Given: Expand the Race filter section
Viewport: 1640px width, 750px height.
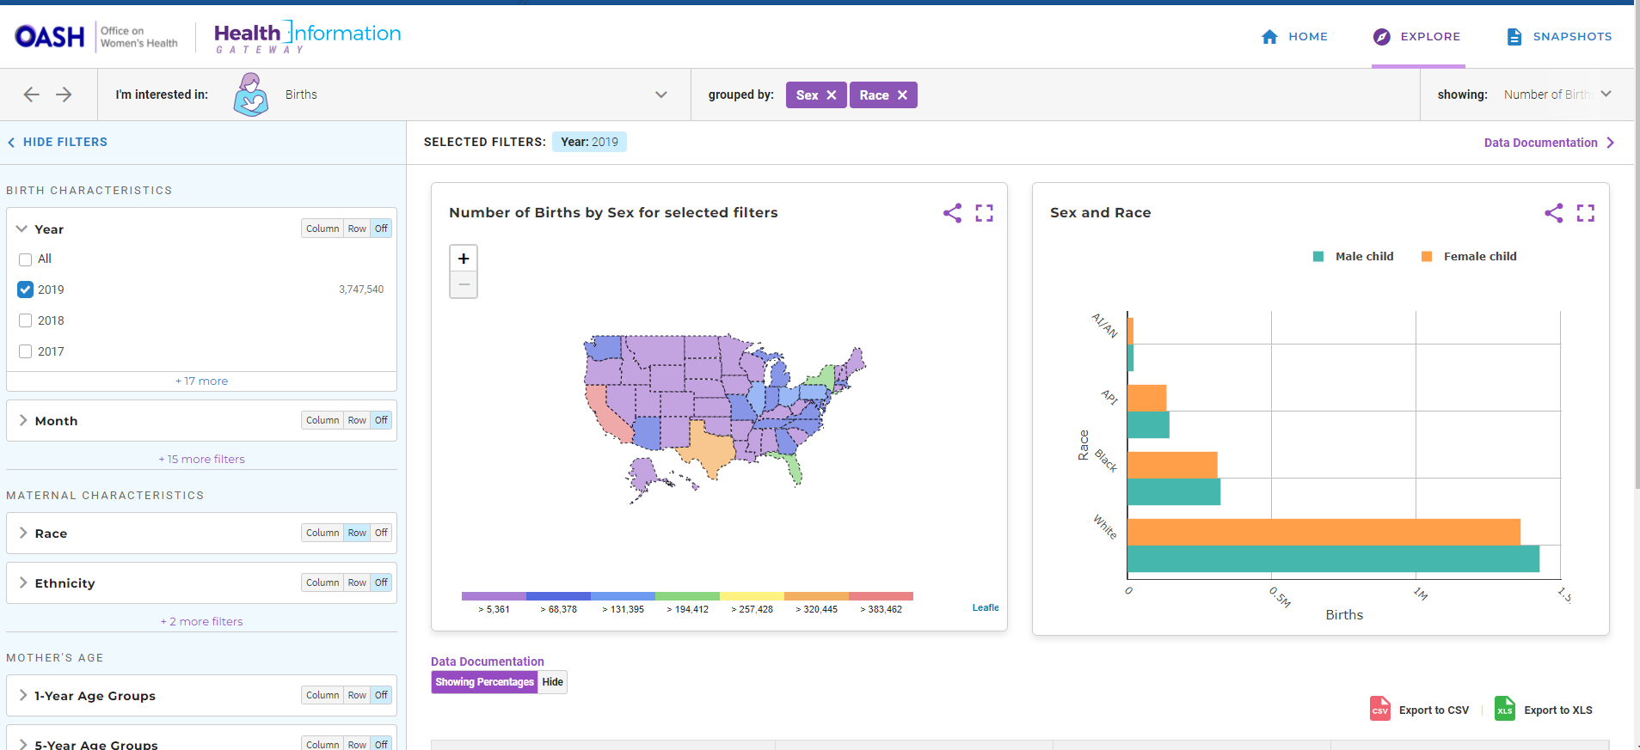Looking at the screenshot, I should [x=23, y=533].
